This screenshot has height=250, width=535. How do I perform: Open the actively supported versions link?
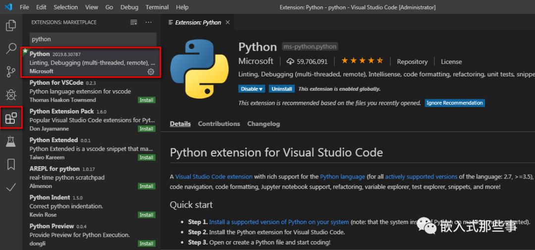[x=421, y=177]
